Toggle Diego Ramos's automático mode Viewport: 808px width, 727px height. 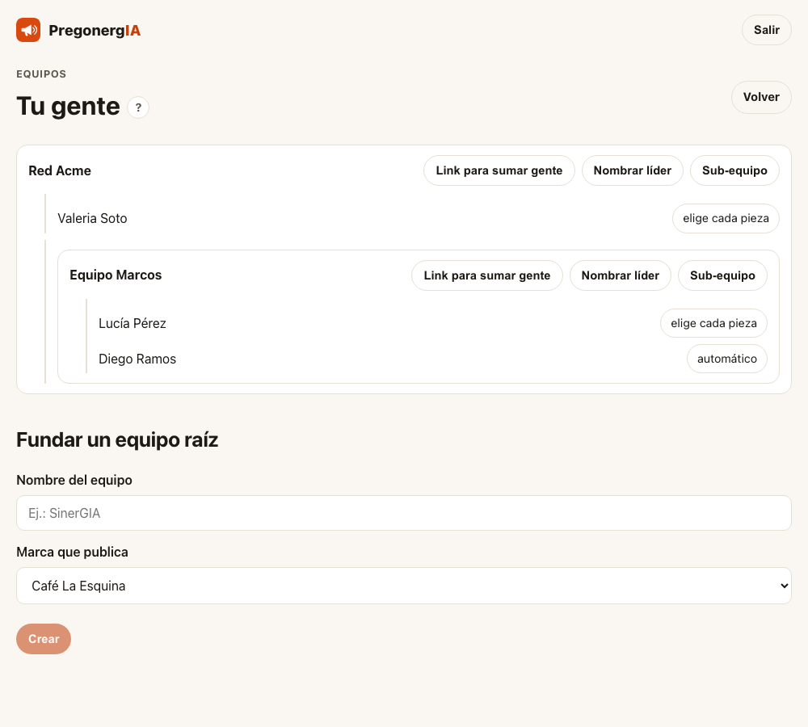[x=727, y=359]
